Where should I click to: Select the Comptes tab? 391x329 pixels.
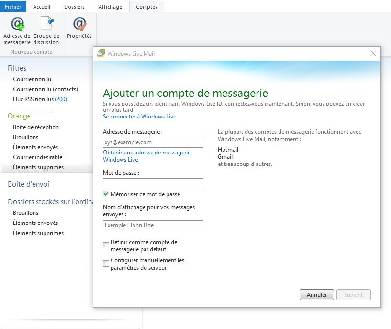click(146, 7)
